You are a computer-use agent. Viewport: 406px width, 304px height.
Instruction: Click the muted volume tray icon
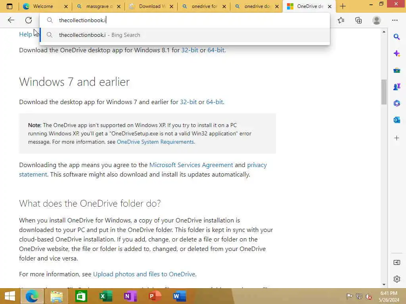pos(368,296)
